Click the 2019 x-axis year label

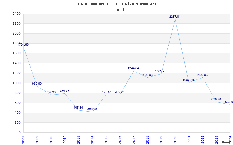point(161,139)
